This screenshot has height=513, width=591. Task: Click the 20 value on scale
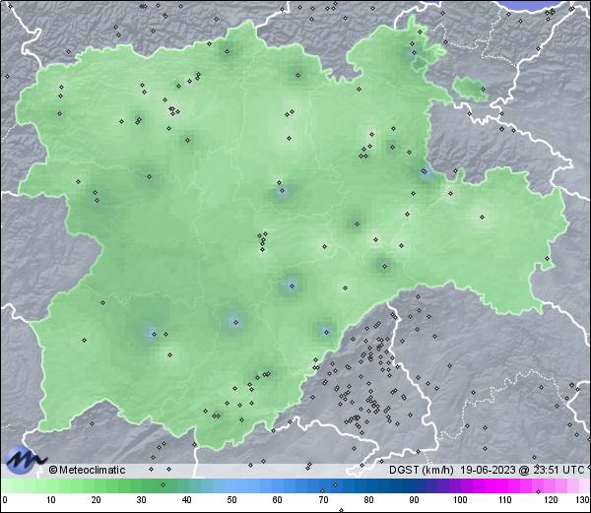97,500
